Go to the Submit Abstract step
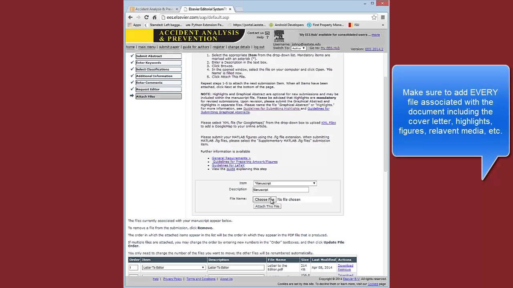 coord(158,56)
